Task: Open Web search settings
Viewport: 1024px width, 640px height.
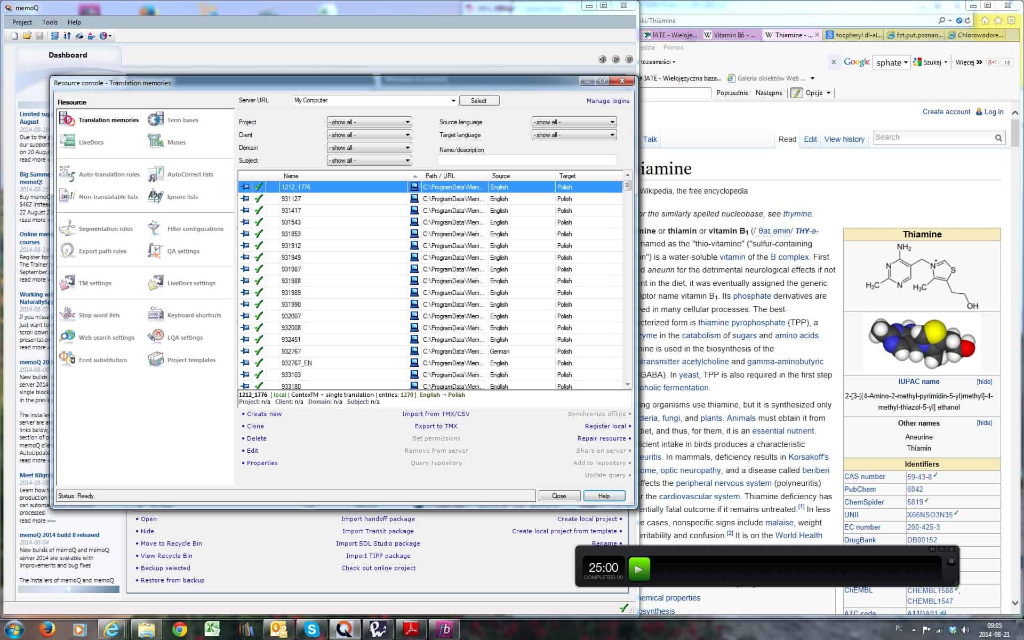Action: click(97, 338)
